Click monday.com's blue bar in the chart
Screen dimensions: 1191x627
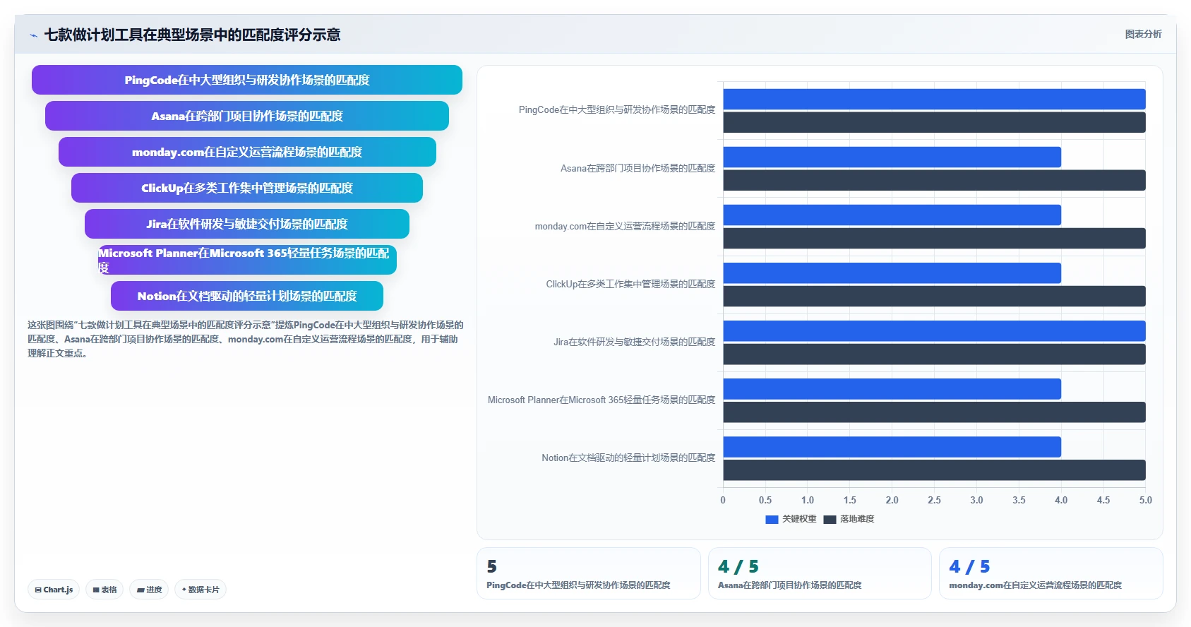(892, 215)
